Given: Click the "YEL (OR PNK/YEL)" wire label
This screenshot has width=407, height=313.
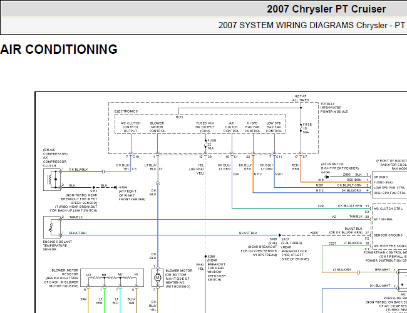Looking at the screenshot, I should [x=197, y=169].
